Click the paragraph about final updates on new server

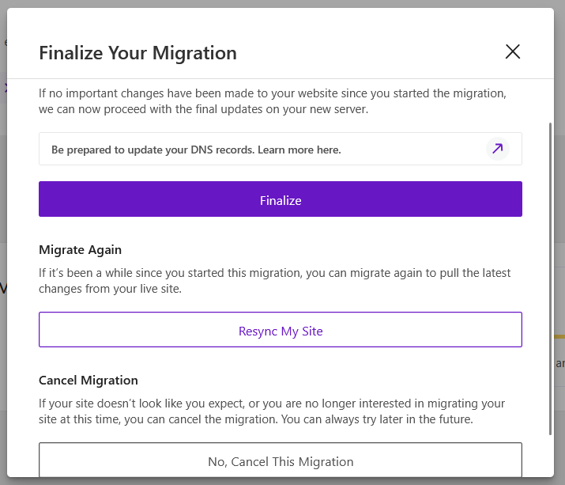pos(272,100)
